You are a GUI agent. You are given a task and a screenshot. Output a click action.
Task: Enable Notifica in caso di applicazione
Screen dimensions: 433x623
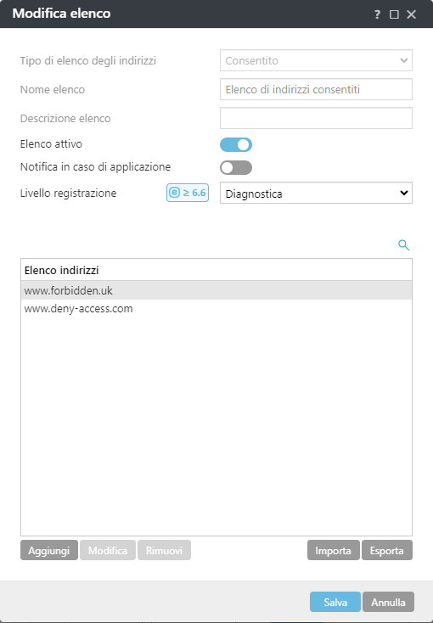236,168
